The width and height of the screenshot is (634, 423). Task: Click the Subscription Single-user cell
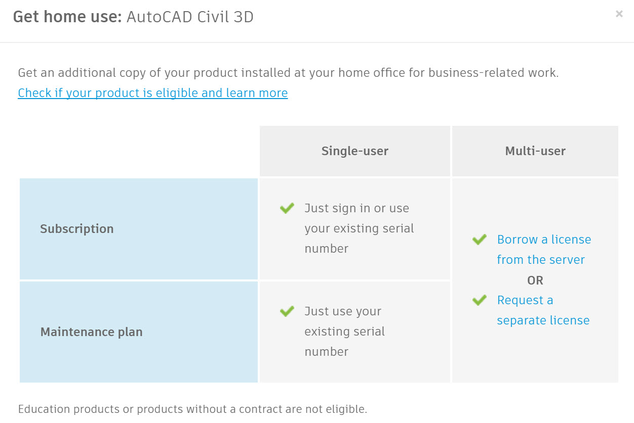point(354,228)
